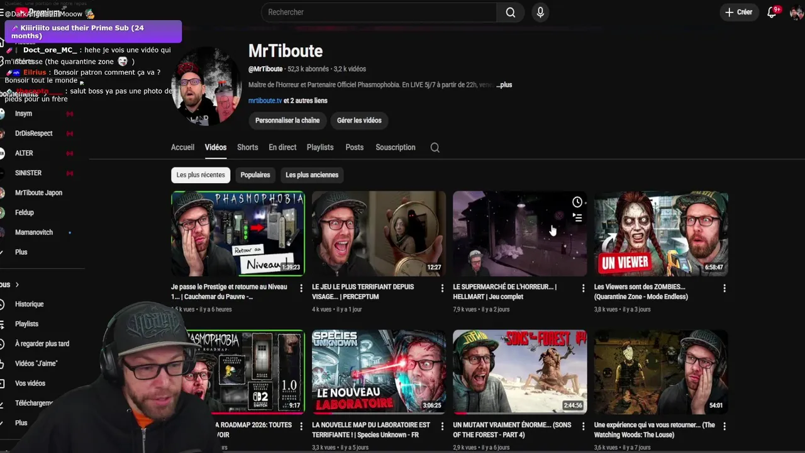Click Gérer les vidéos button
The width and height of the screenshot is (805, 453).
[359, 121]
